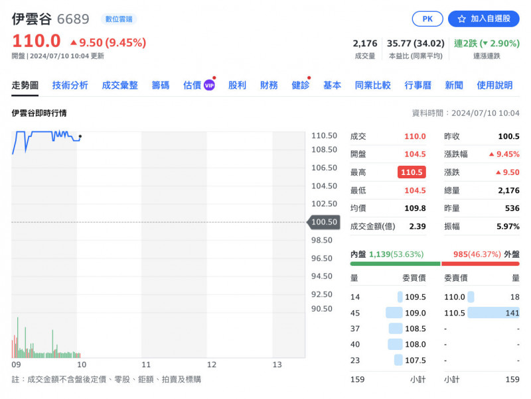Switch to the 技術分析 tab

[70, 85]
